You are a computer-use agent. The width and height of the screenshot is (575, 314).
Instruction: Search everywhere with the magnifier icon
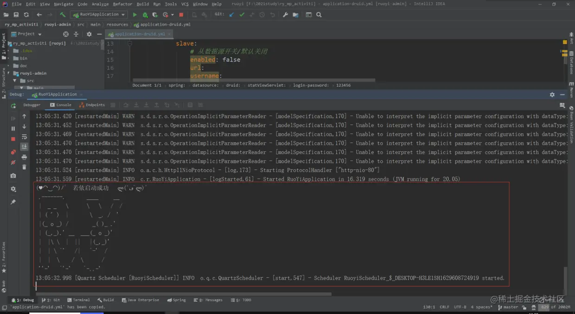[319, 15]
